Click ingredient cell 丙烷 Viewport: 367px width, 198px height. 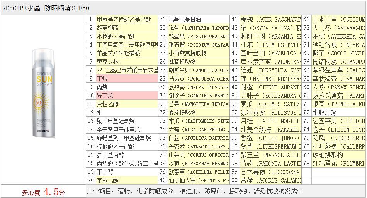[127, 87]
